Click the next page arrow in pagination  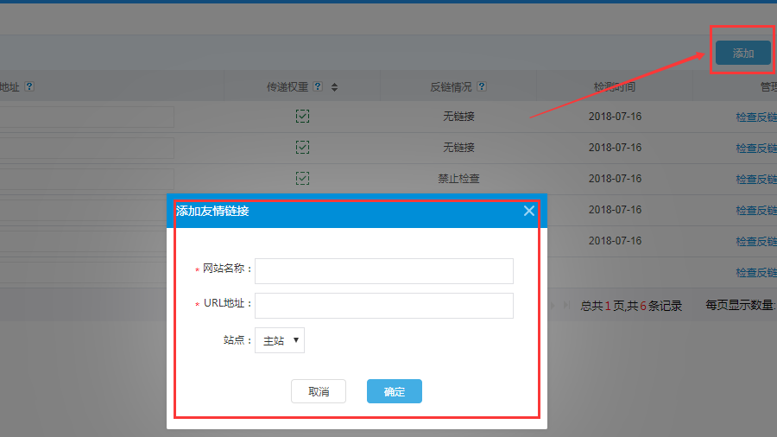click(x=553, y=305)
